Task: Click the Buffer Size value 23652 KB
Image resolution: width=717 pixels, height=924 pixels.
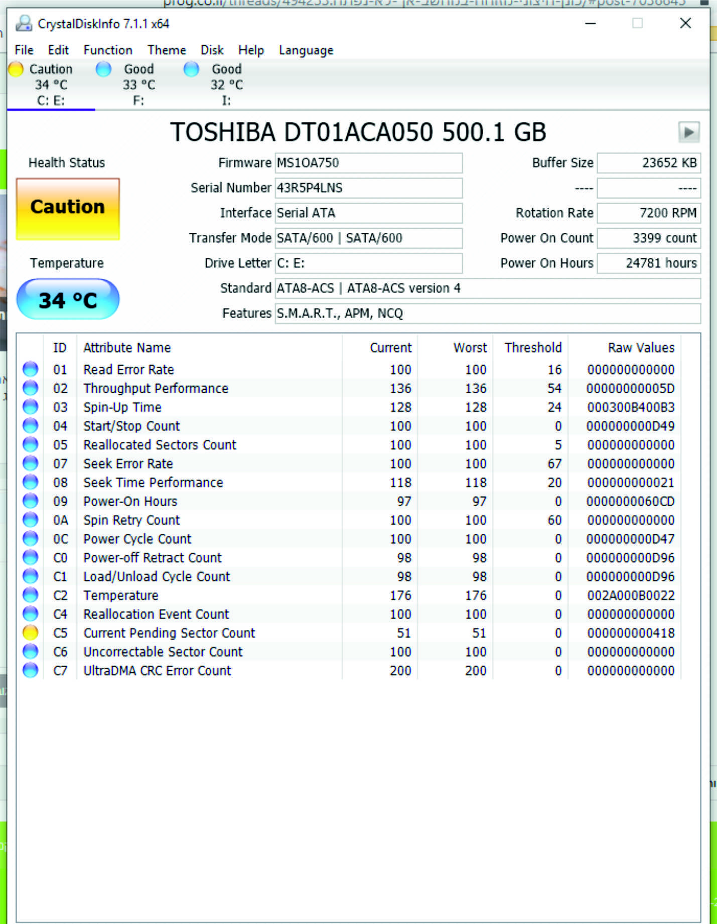Action: pyautogui.click(x=649, y=163)
